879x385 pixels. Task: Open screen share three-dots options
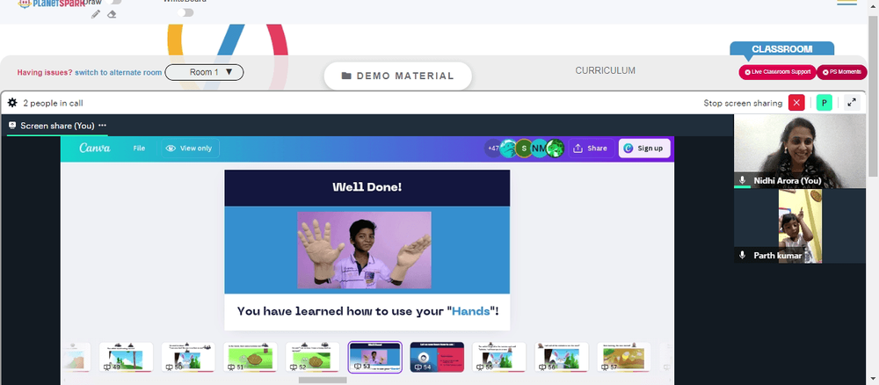(x=102, y=126)
